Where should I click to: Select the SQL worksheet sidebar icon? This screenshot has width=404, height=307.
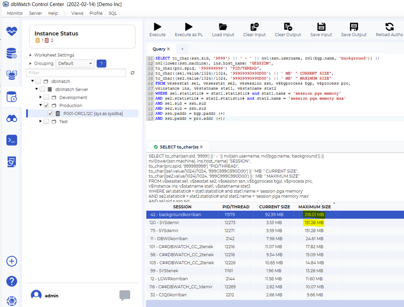click(12, 97)
